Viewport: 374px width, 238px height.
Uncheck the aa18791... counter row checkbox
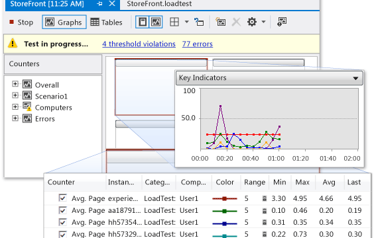tap(62, 210)
